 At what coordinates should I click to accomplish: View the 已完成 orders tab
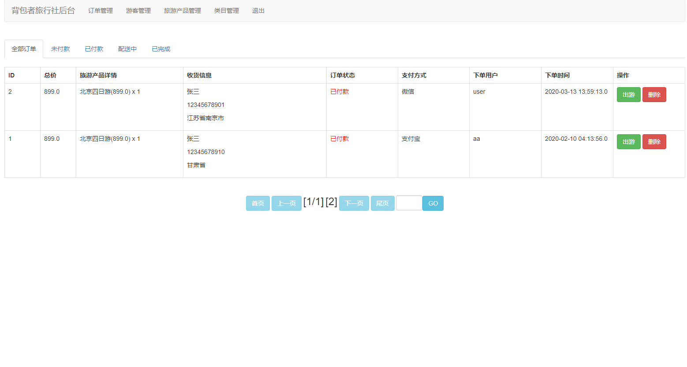click(161, 49)
